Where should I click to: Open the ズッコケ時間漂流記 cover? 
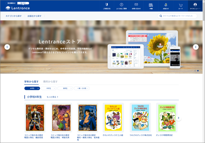(167, 118)
